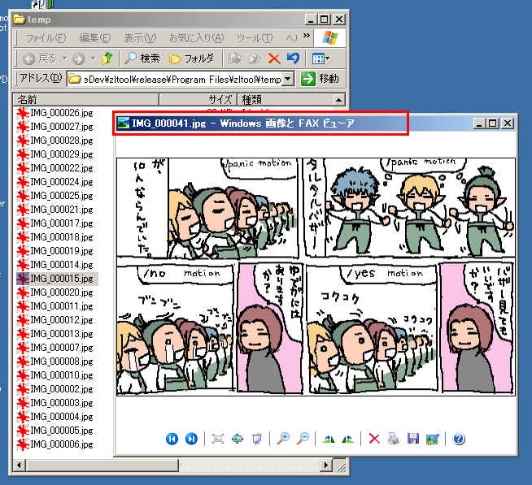Open the 編集(E) menu
Viewport: 532px width, 485px height.
(95, 38)
